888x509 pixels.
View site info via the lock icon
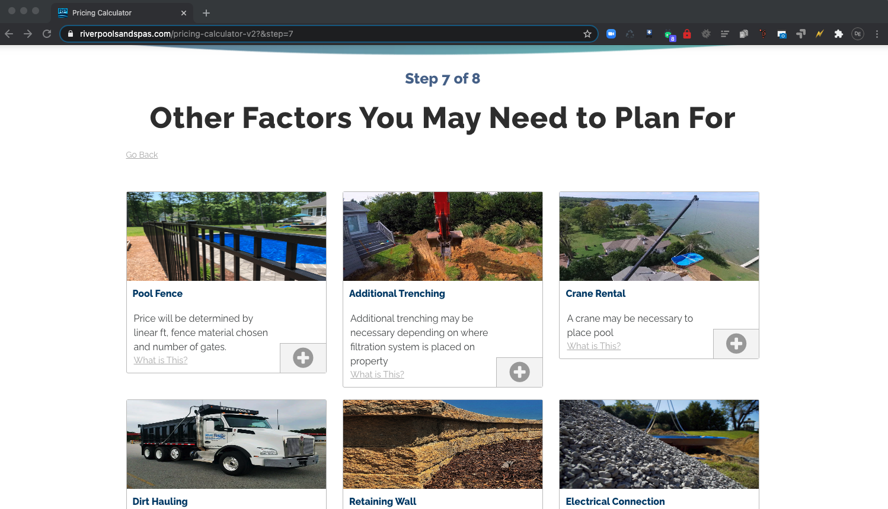71,34
